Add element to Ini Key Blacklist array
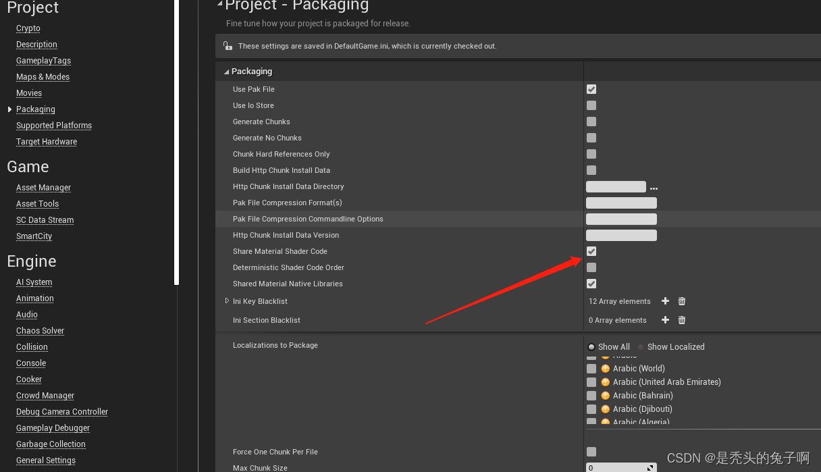821x472 pixels. tap(665, 301)
